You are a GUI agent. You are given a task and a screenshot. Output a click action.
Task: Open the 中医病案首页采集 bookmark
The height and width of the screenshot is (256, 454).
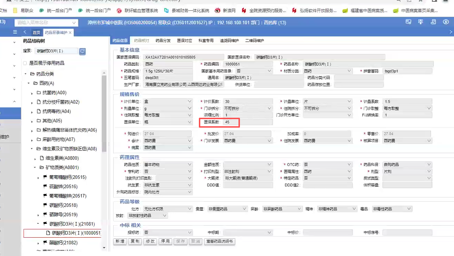click(x=415, y=11)
